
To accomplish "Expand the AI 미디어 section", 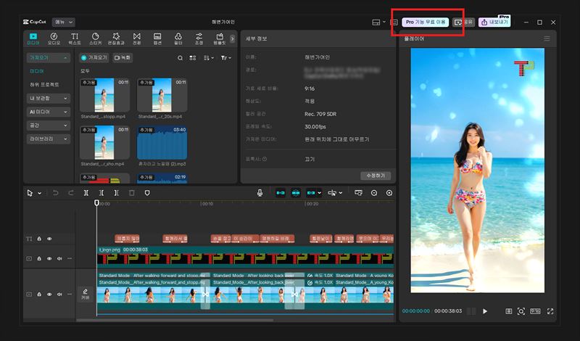I will click(49, 111).
